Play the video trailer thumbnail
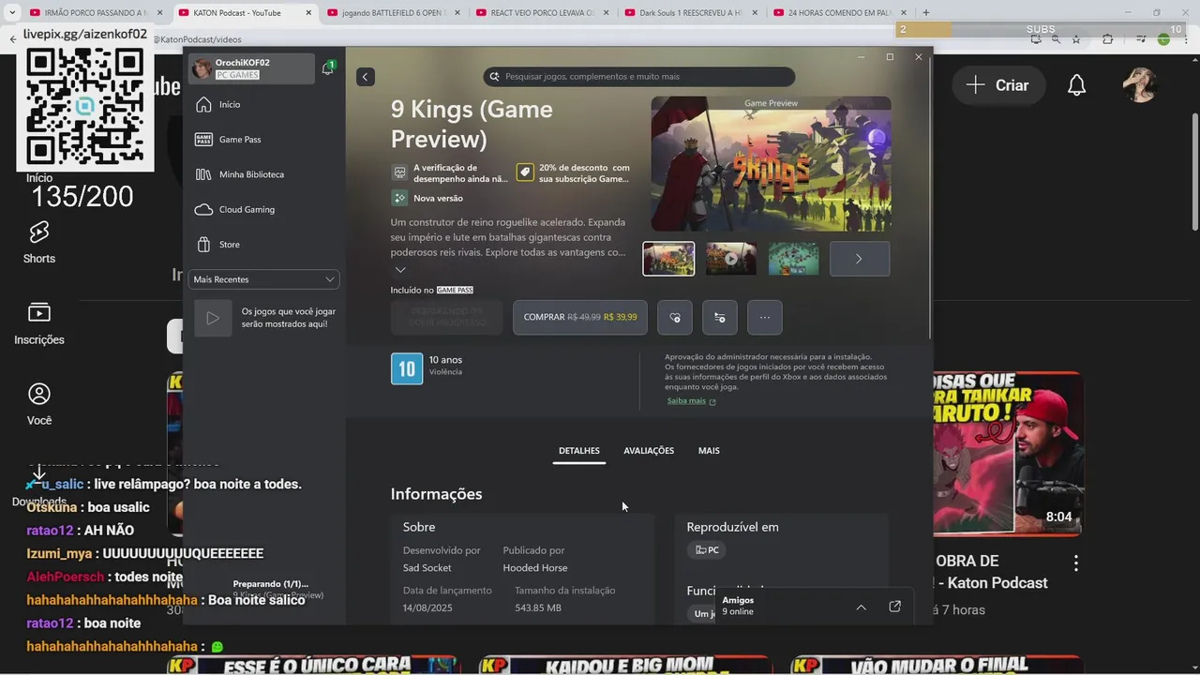The width and height of the screenshot is (1200, 675). tap(731, 259)
